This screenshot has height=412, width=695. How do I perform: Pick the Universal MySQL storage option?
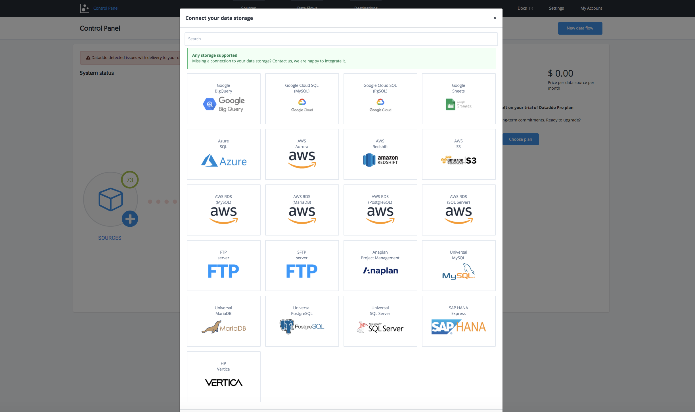point(459,266)
